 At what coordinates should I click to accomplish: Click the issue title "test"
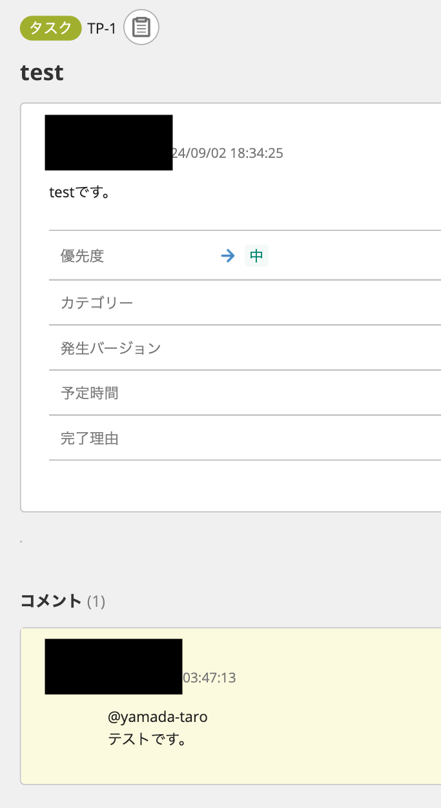(42, 72)
